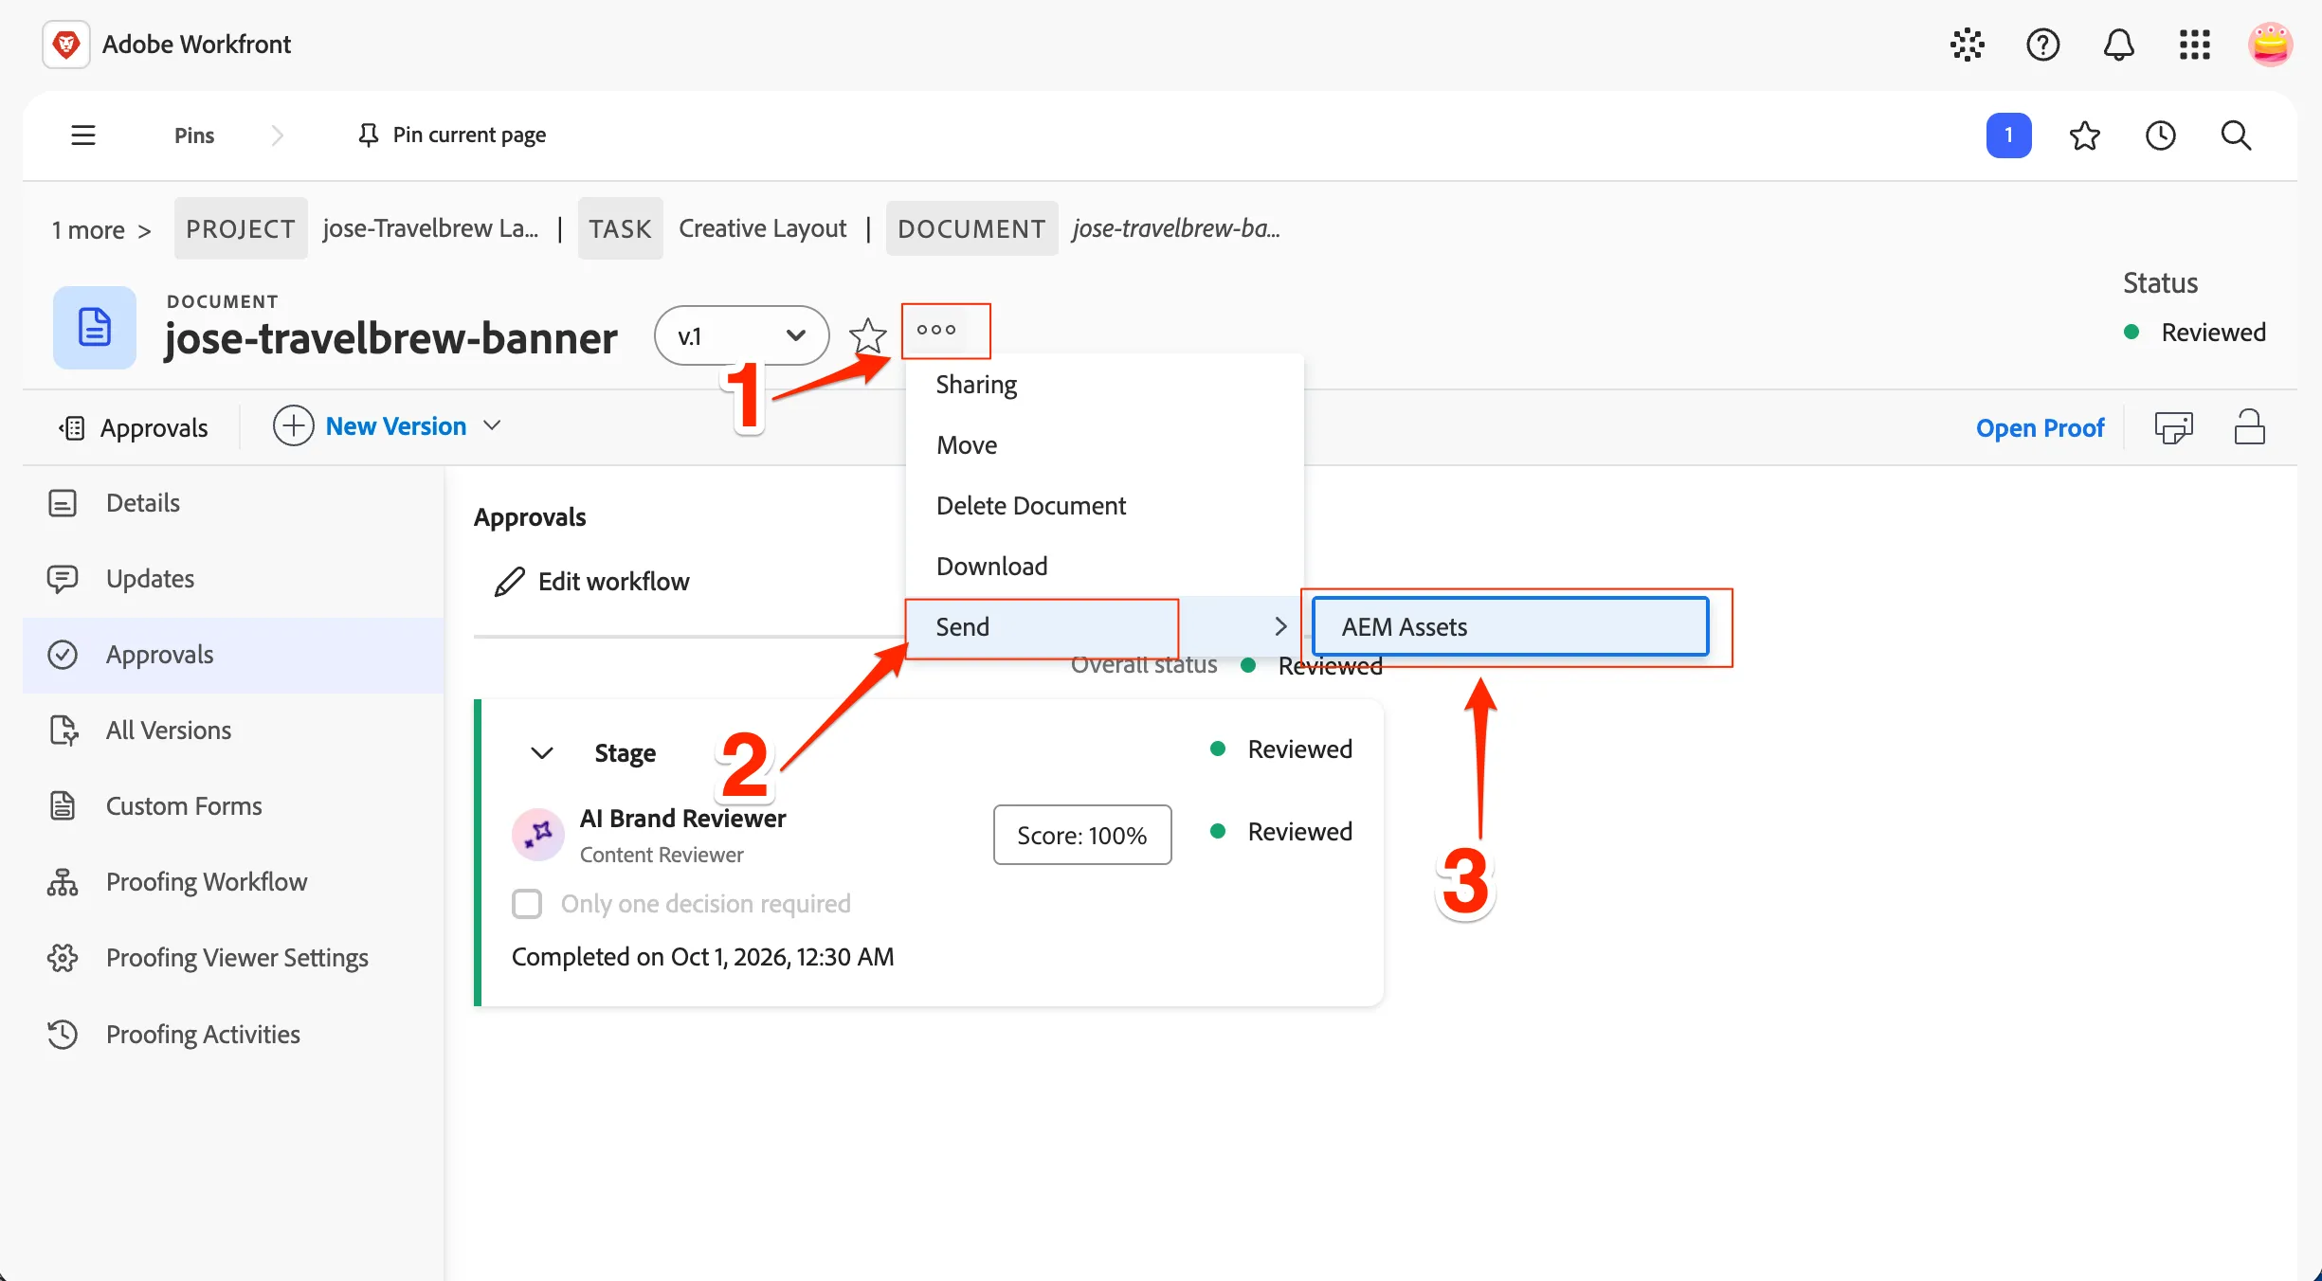2322x1281 pixels.
Task: Open Favorites star in top navigation bar
Action: coord(2085,135)
